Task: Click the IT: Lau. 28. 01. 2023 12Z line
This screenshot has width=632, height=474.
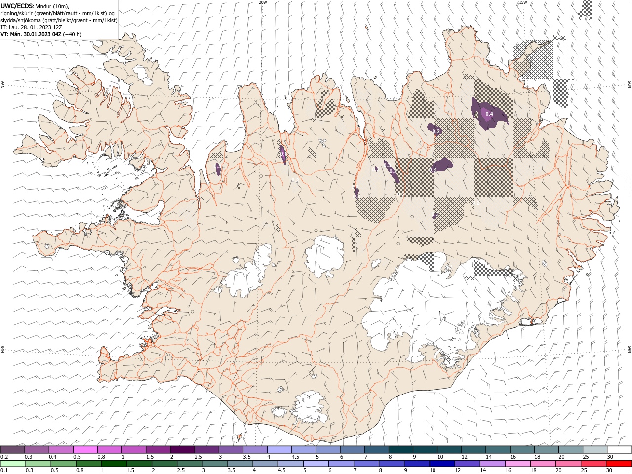Action: click(31, 27)
